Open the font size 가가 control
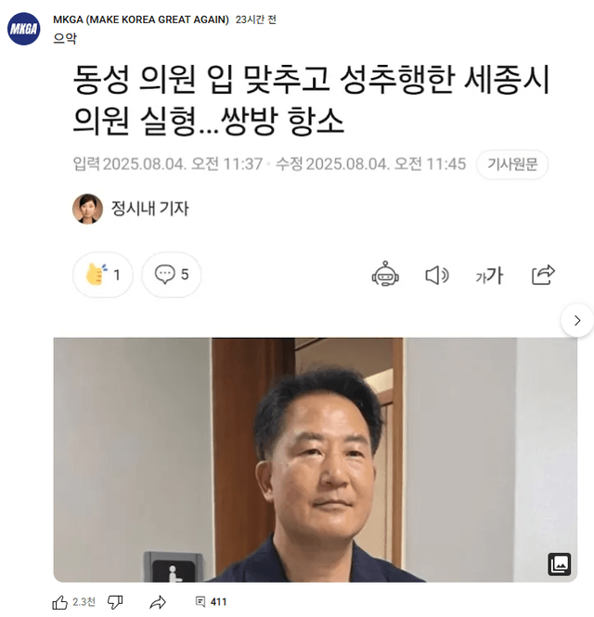Image resolution: width=594 pixels, height=617 pixels. coord(489,275)
